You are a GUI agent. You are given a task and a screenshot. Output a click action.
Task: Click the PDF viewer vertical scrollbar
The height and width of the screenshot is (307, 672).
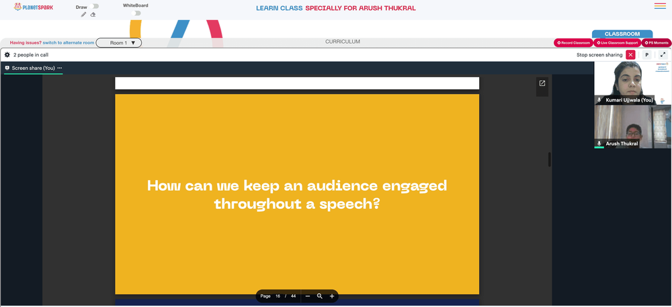pos(550,160)
